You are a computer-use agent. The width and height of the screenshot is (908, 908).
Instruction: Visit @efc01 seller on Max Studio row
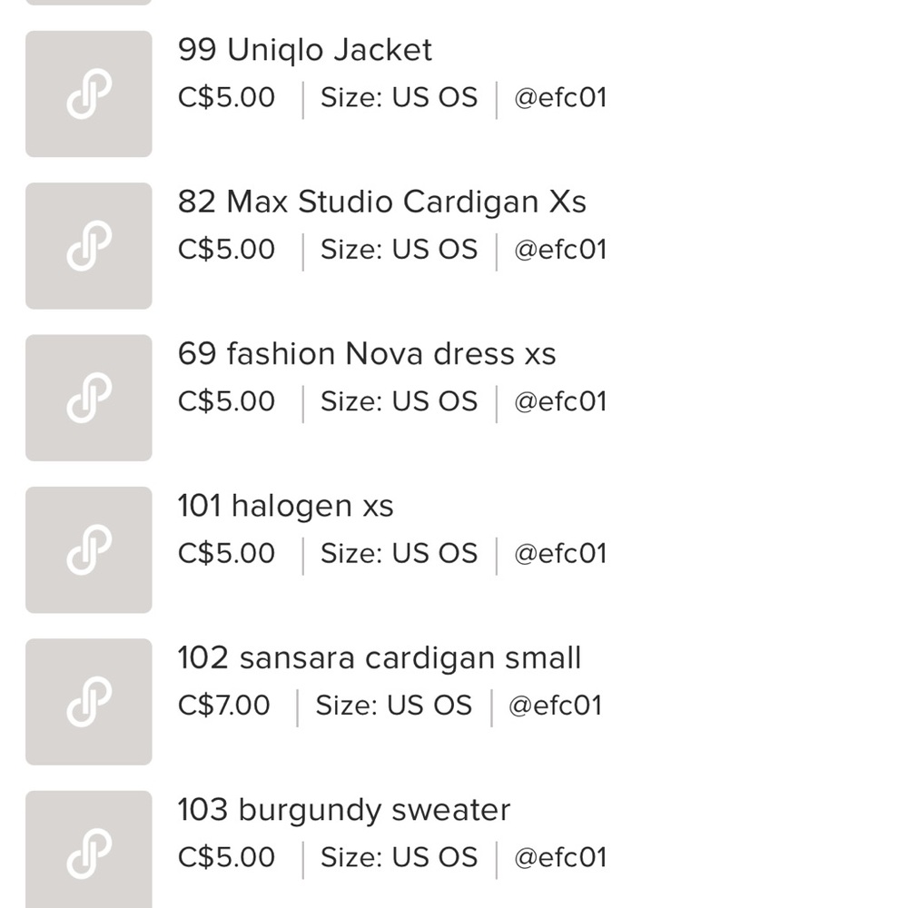(560, 250)
